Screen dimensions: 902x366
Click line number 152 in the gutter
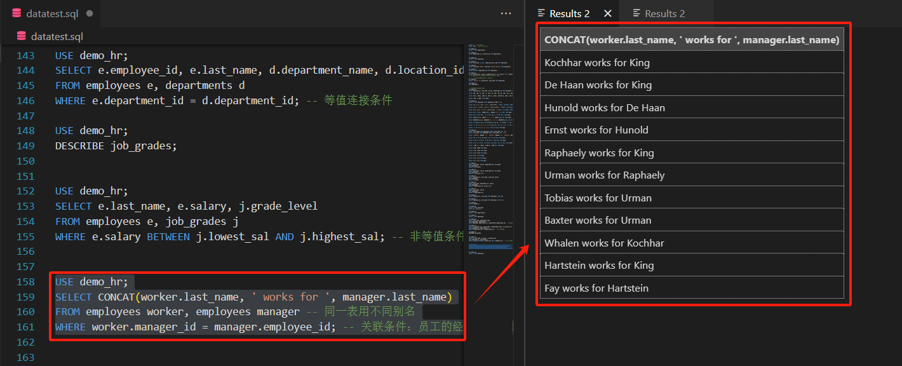point(25,191)
